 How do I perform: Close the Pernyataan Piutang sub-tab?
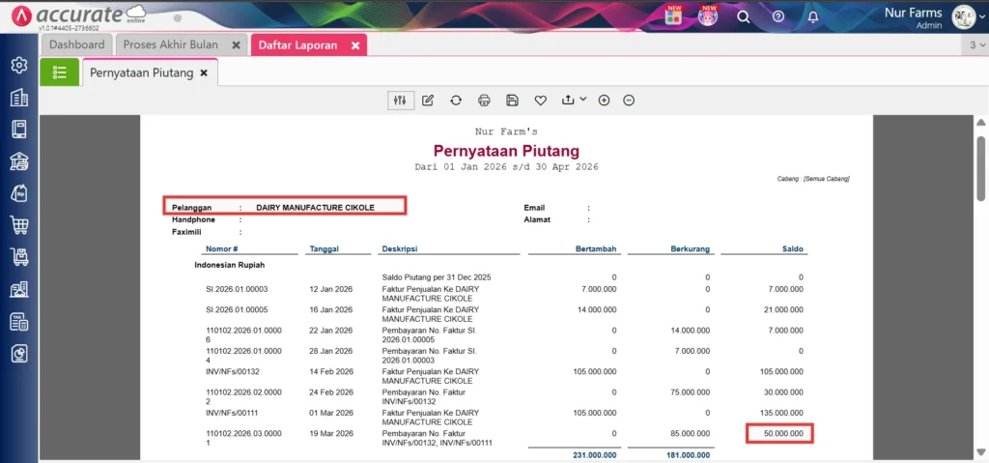(x=204, y=73)
